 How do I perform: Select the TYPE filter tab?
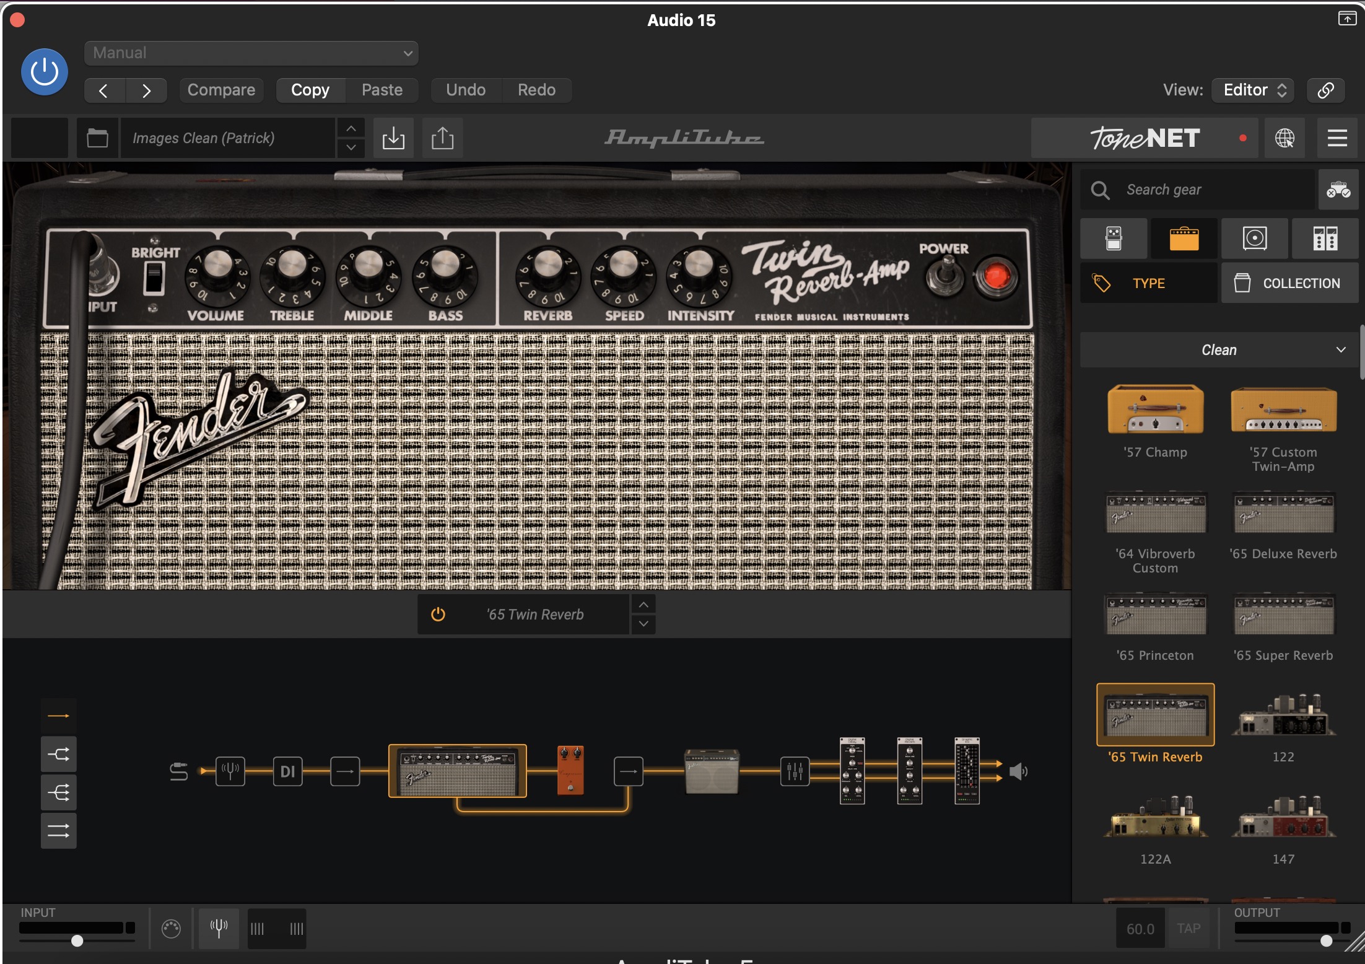pos(1149,283)
